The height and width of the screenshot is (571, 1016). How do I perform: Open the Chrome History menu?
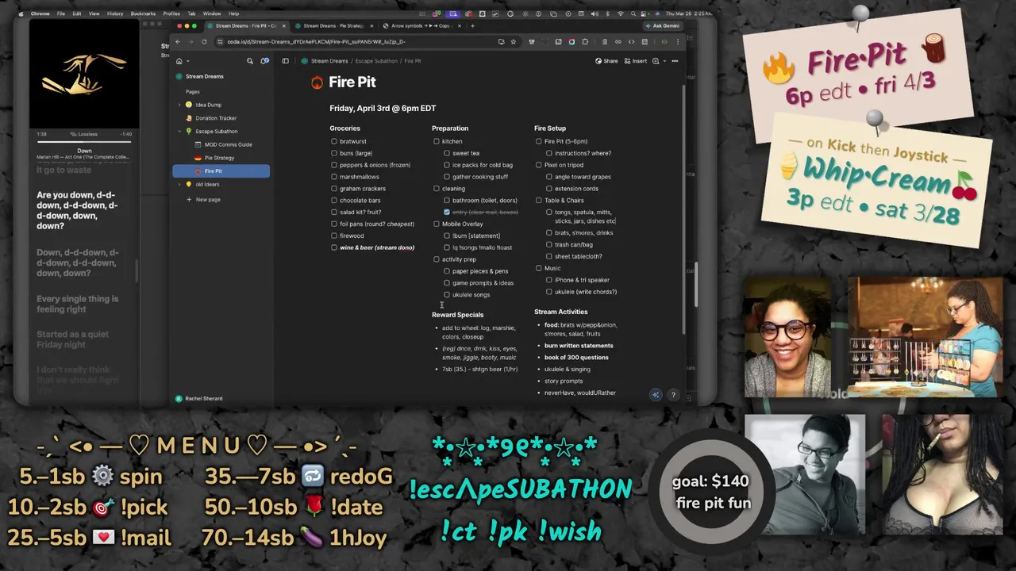tap(115, 13)
